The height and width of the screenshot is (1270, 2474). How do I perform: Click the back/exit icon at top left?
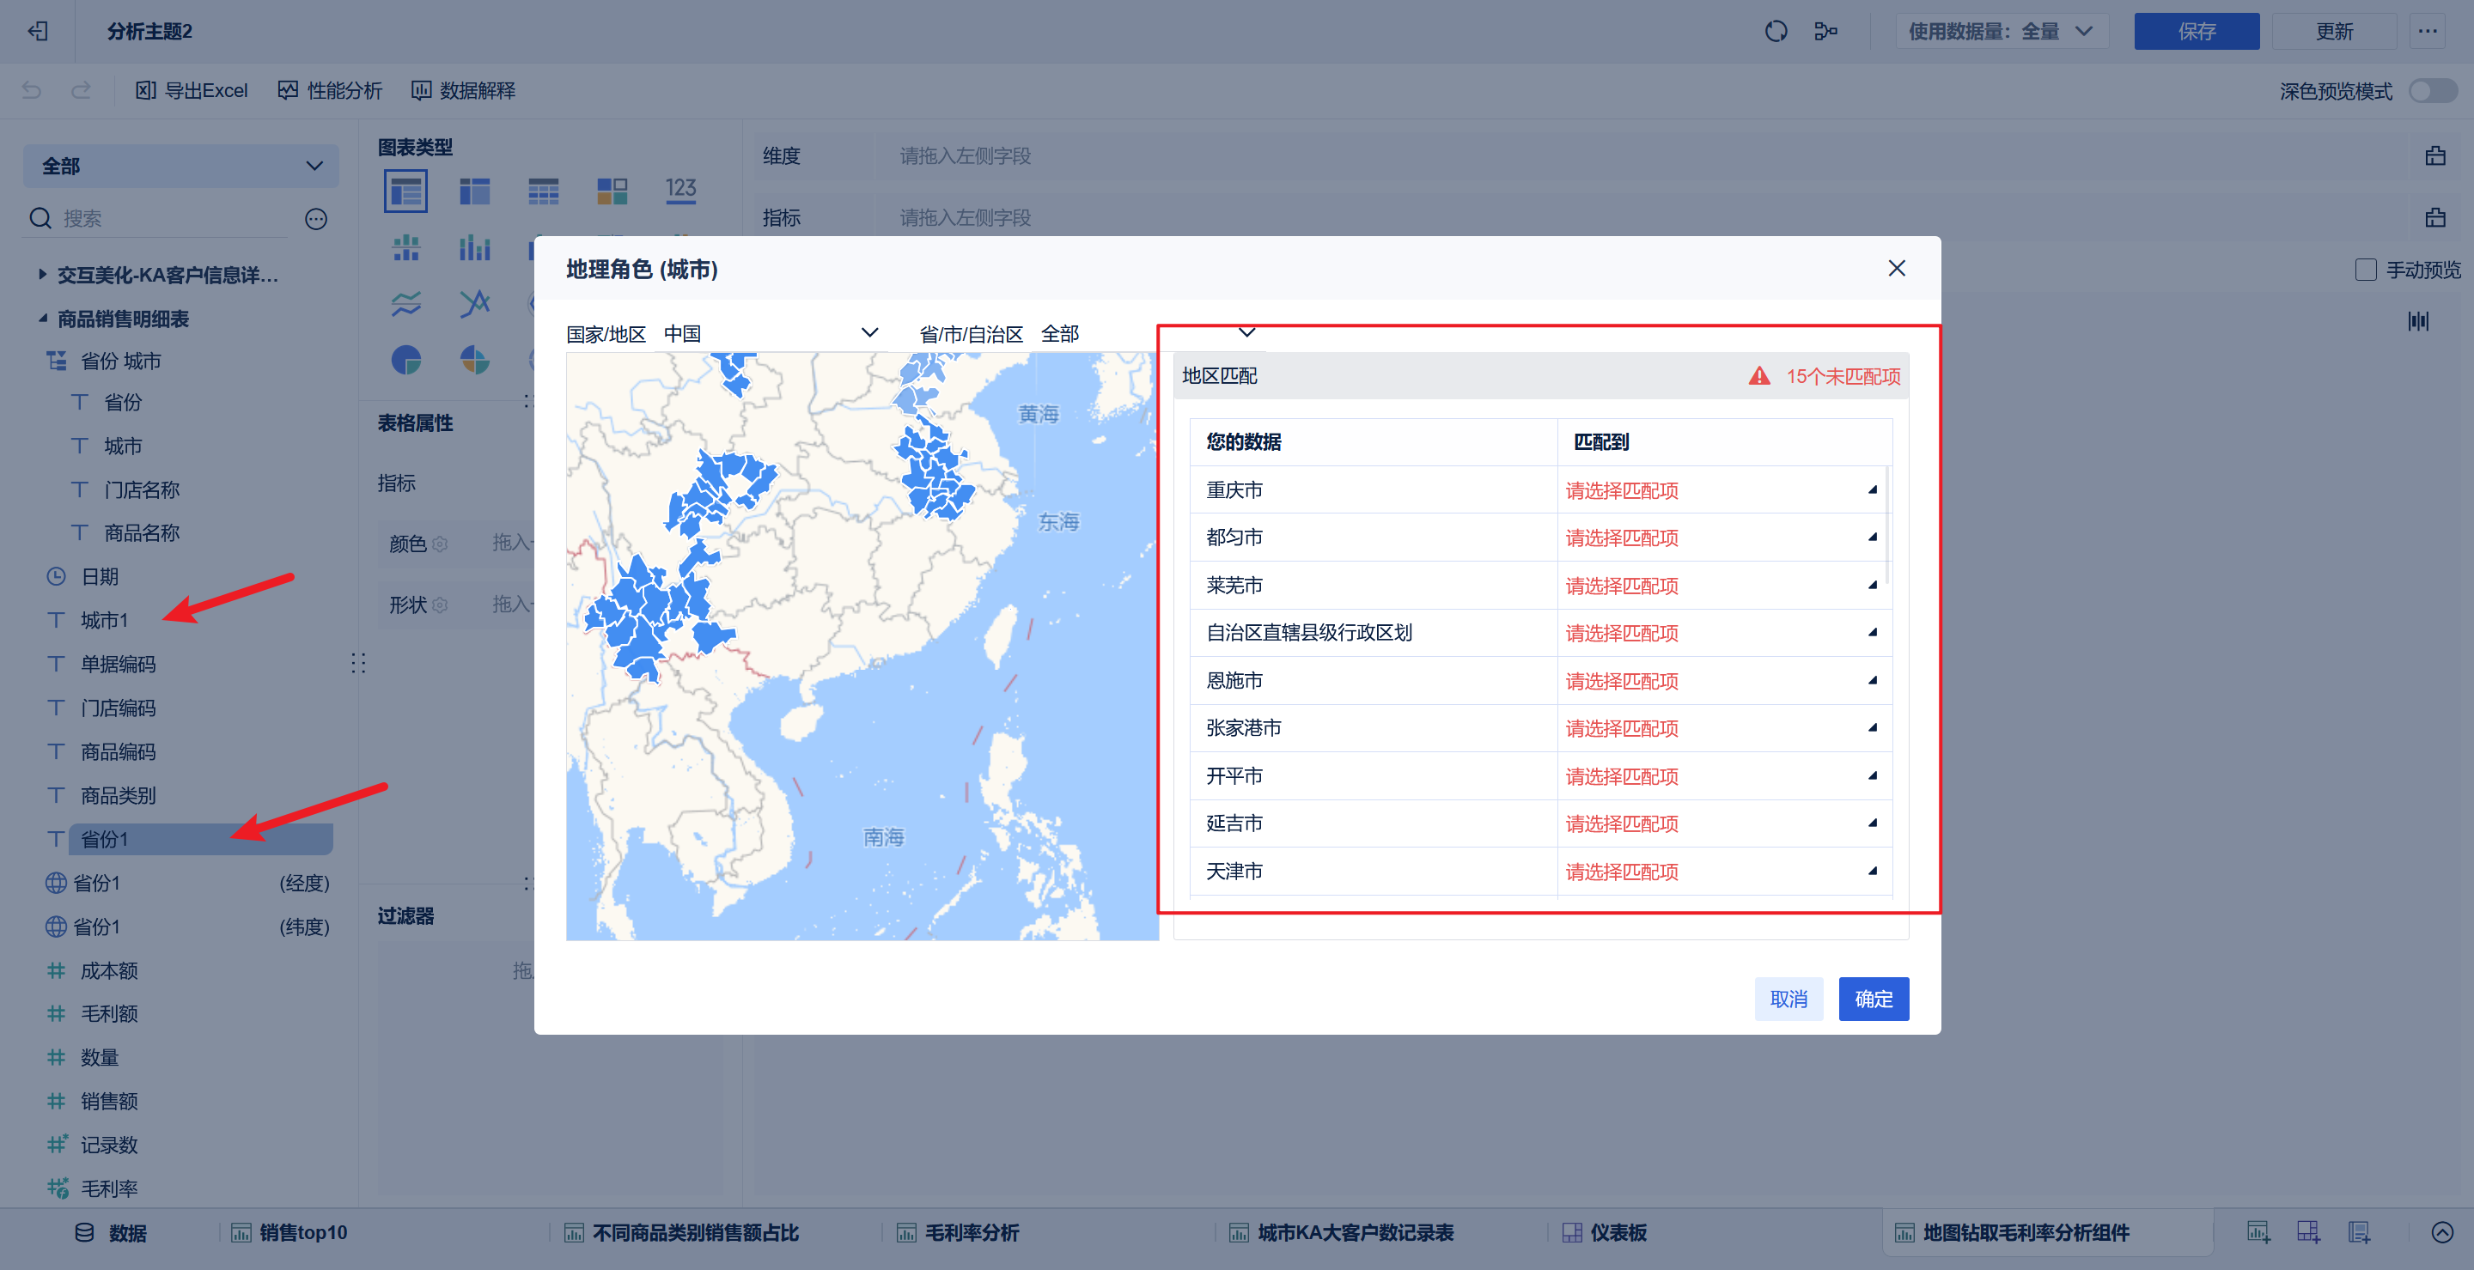click(x=39, y=31)
